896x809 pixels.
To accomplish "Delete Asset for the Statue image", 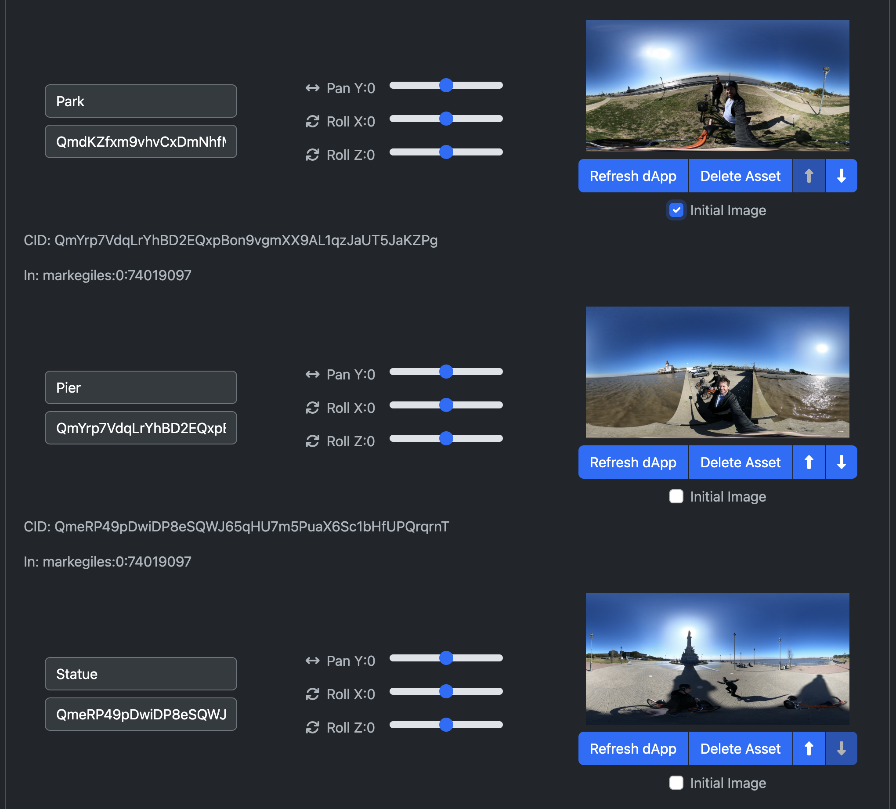I will point(741,748).
